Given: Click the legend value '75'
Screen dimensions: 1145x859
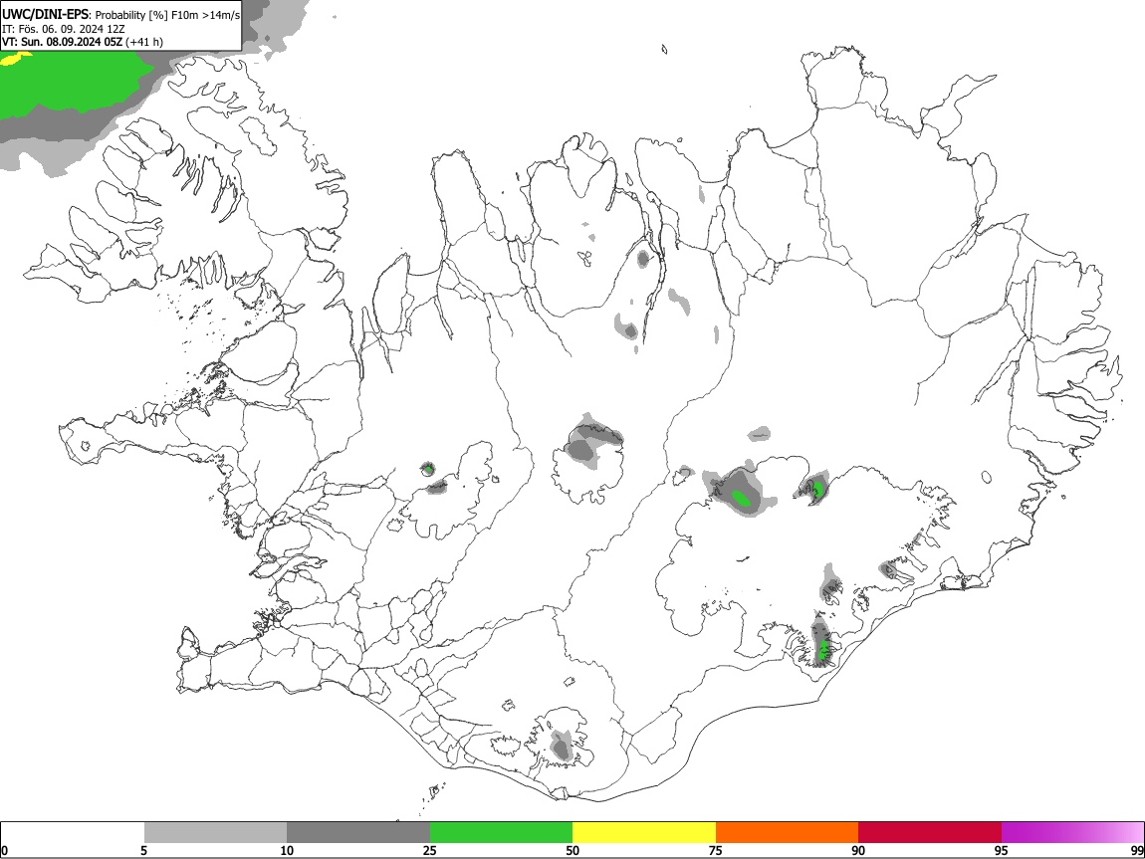Looking at the screenshot, I should pos(716,851).
